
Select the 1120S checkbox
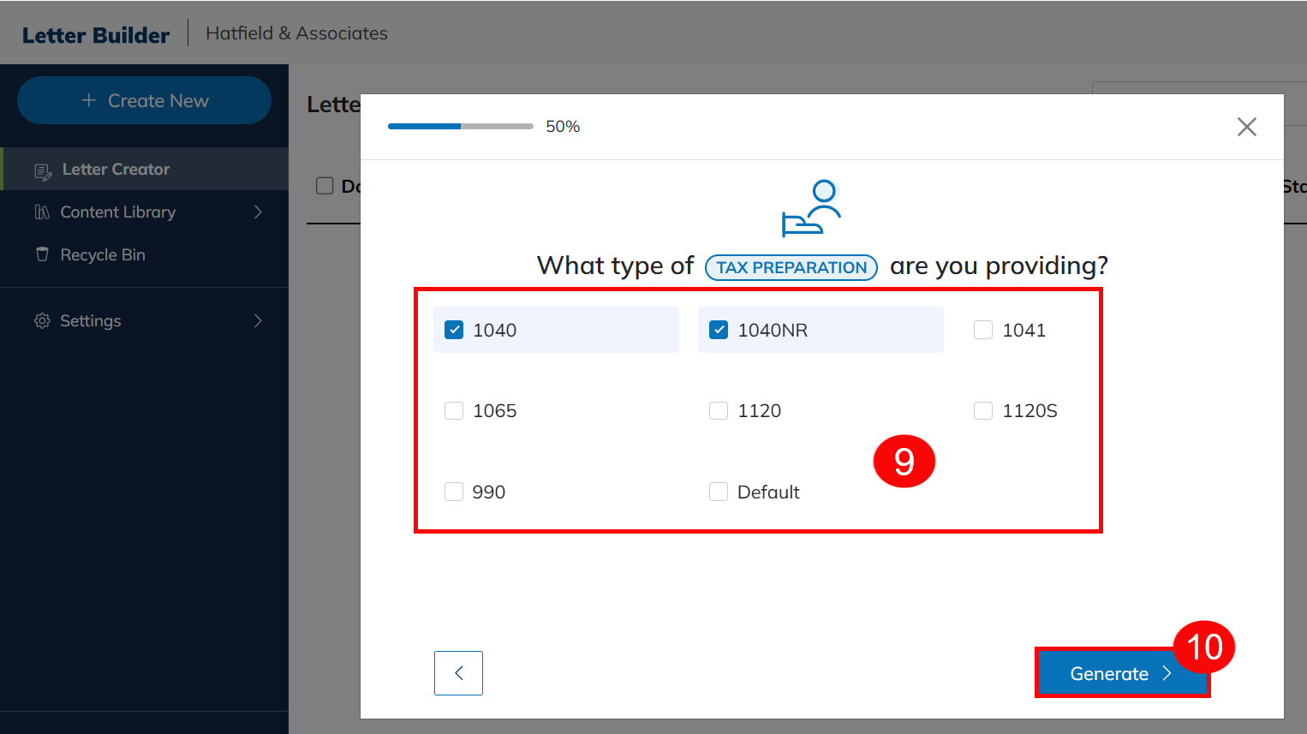983,411
